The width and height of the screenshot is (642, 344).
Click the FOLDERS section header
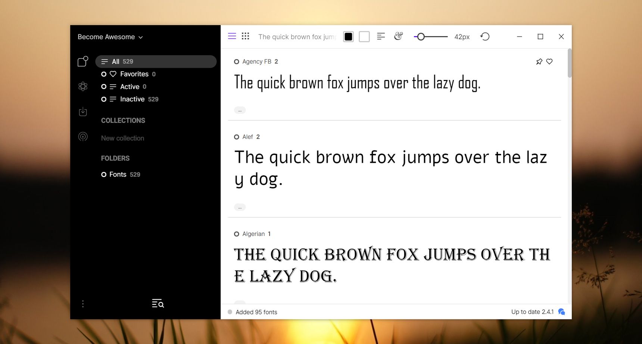(x=115, y=158)
